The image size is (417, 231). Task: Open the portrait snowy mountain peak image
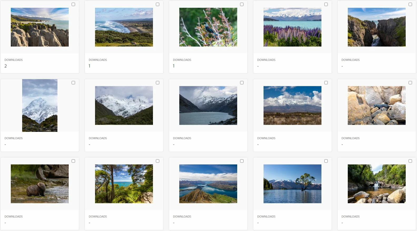pyautogui.click(x=40, y=105)
